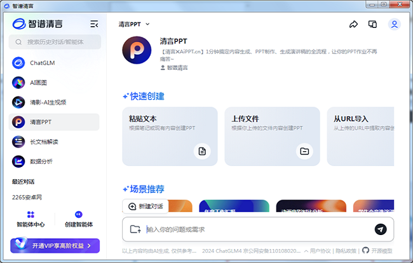
Task: Click the 创建智能体 shortcut
Action: [x=79, y=219]
